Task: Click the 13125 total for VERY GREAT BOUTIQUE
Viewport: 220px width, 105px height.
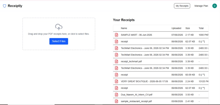Action: coord(203,81)
